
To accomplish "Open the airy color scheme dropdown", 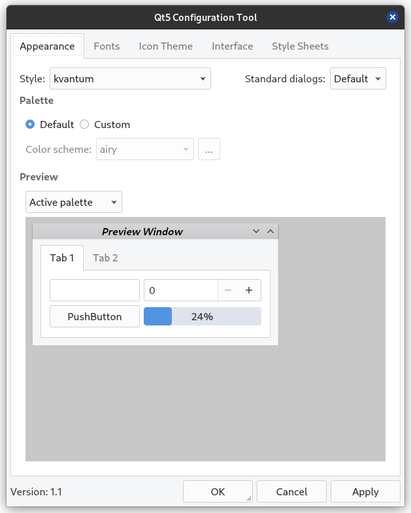I will point(145,150).
